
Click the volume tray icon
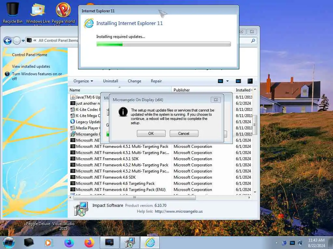pyautogui.click(x=300, y=243)
